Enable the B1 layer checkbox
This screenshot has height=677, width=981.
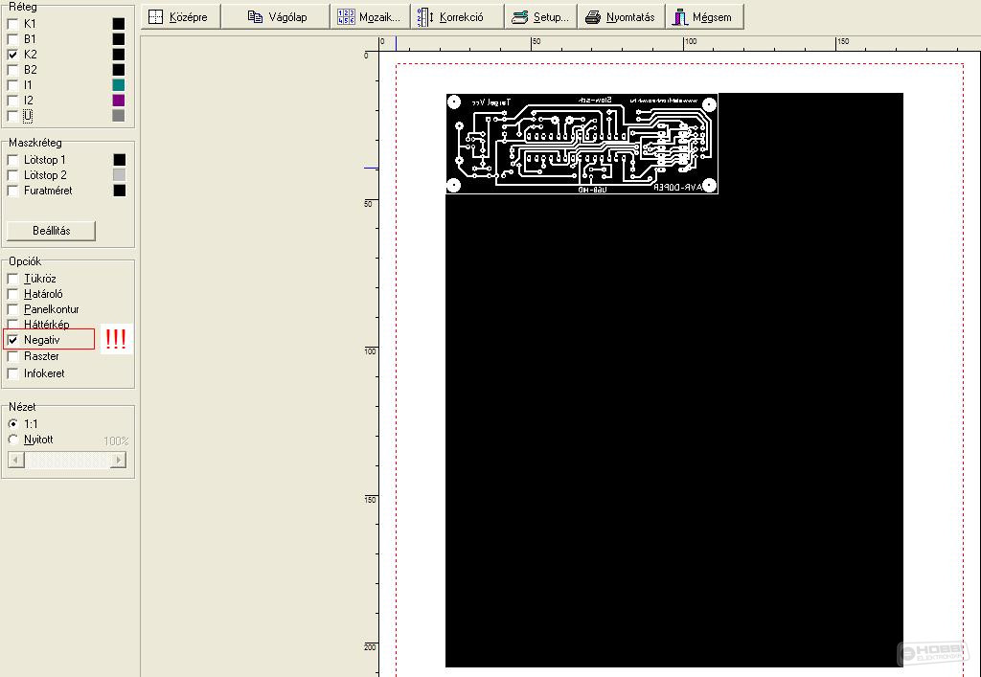(x=12, y=38)
